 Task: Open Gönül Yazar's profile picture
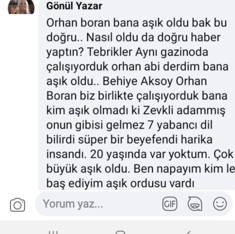(21, 7)
